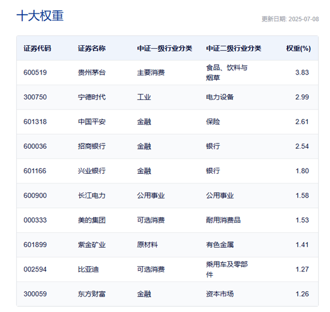This screenshot has height=312, width=330.
Task: Select security code 002594
Action: 35,270
